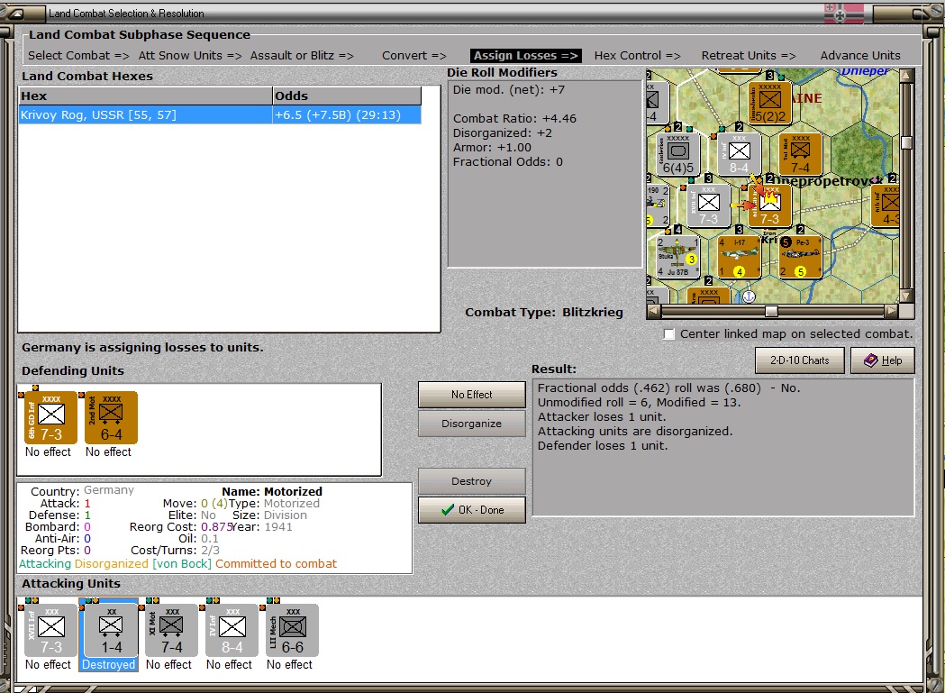Click the Hex column header
Screen dimensions: 945x693
pos(145,96)
